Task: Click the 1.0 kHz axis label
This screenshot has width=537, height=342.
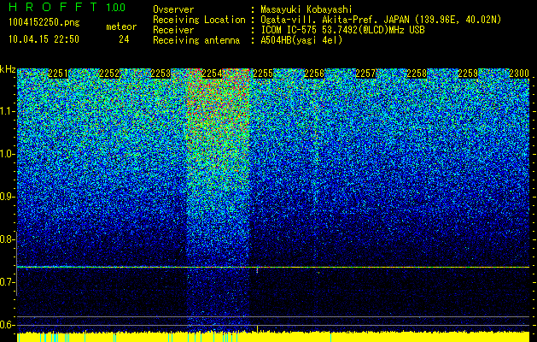Action: [7, 154]
